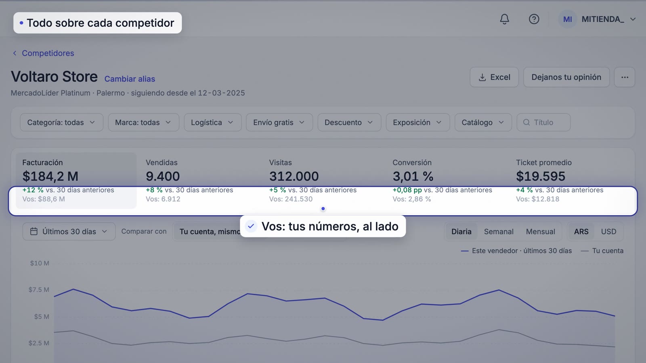Click Dejanos tu opinión button
This screenshot has width=646, height=363.
pyautogui.click(x=566, y=77)
